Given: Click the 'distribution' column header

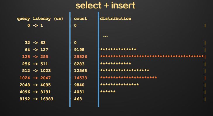Looking at the screenshot, I should (116, 19).
